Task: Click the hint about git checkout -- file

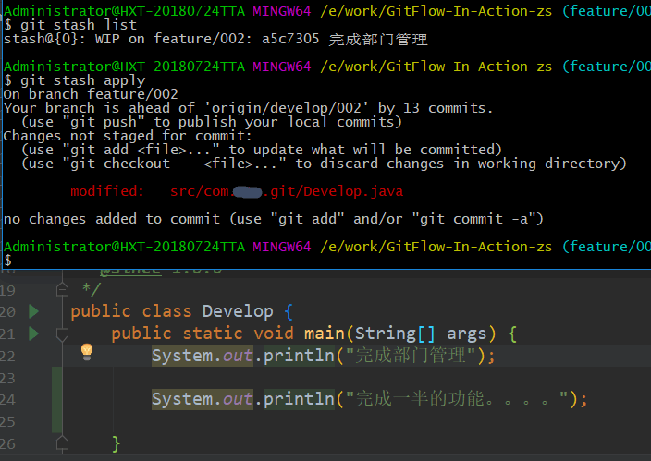Action: (324, 164)
